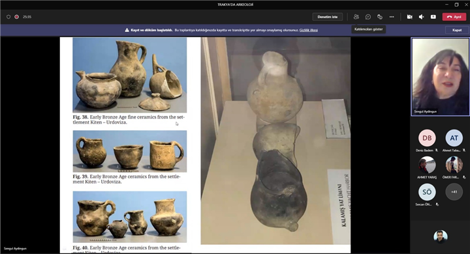Viewport: 470px width, 254px height.
Task: Click the Denetim iste button
Action: click(328, 17)
